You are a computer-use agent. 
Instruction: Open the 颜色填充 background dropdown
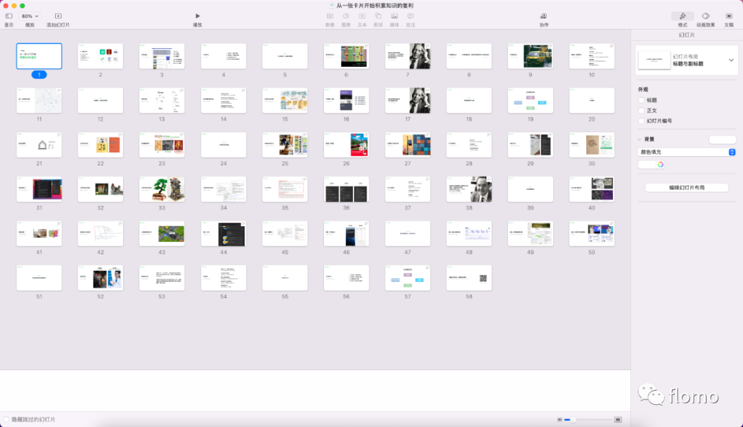tap(687, 152)
